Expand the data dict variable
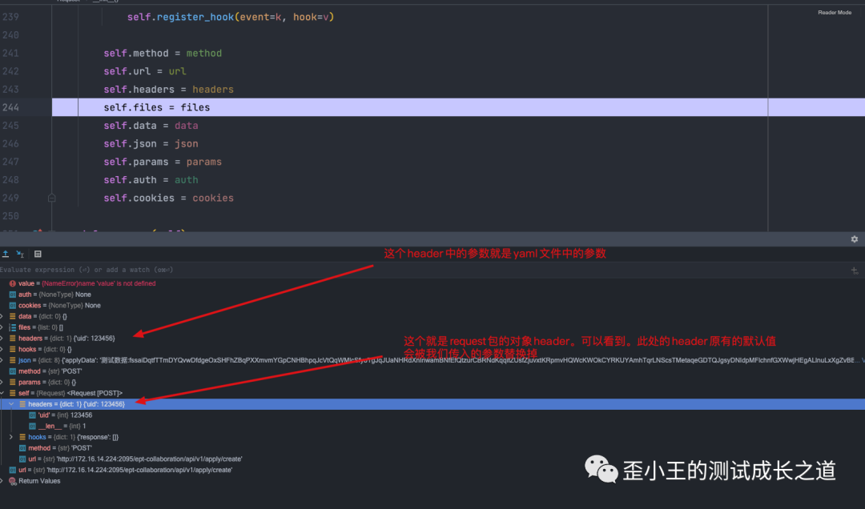865x509 pixels. 2,317
